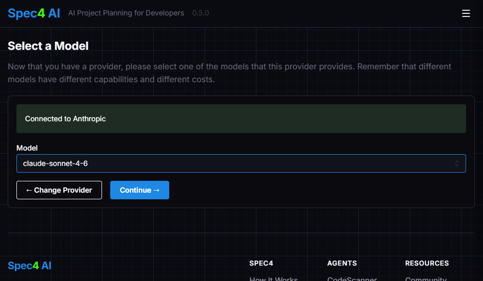Open the Model dropdown showing claude-sonnet-4-6

pos(241,163)
